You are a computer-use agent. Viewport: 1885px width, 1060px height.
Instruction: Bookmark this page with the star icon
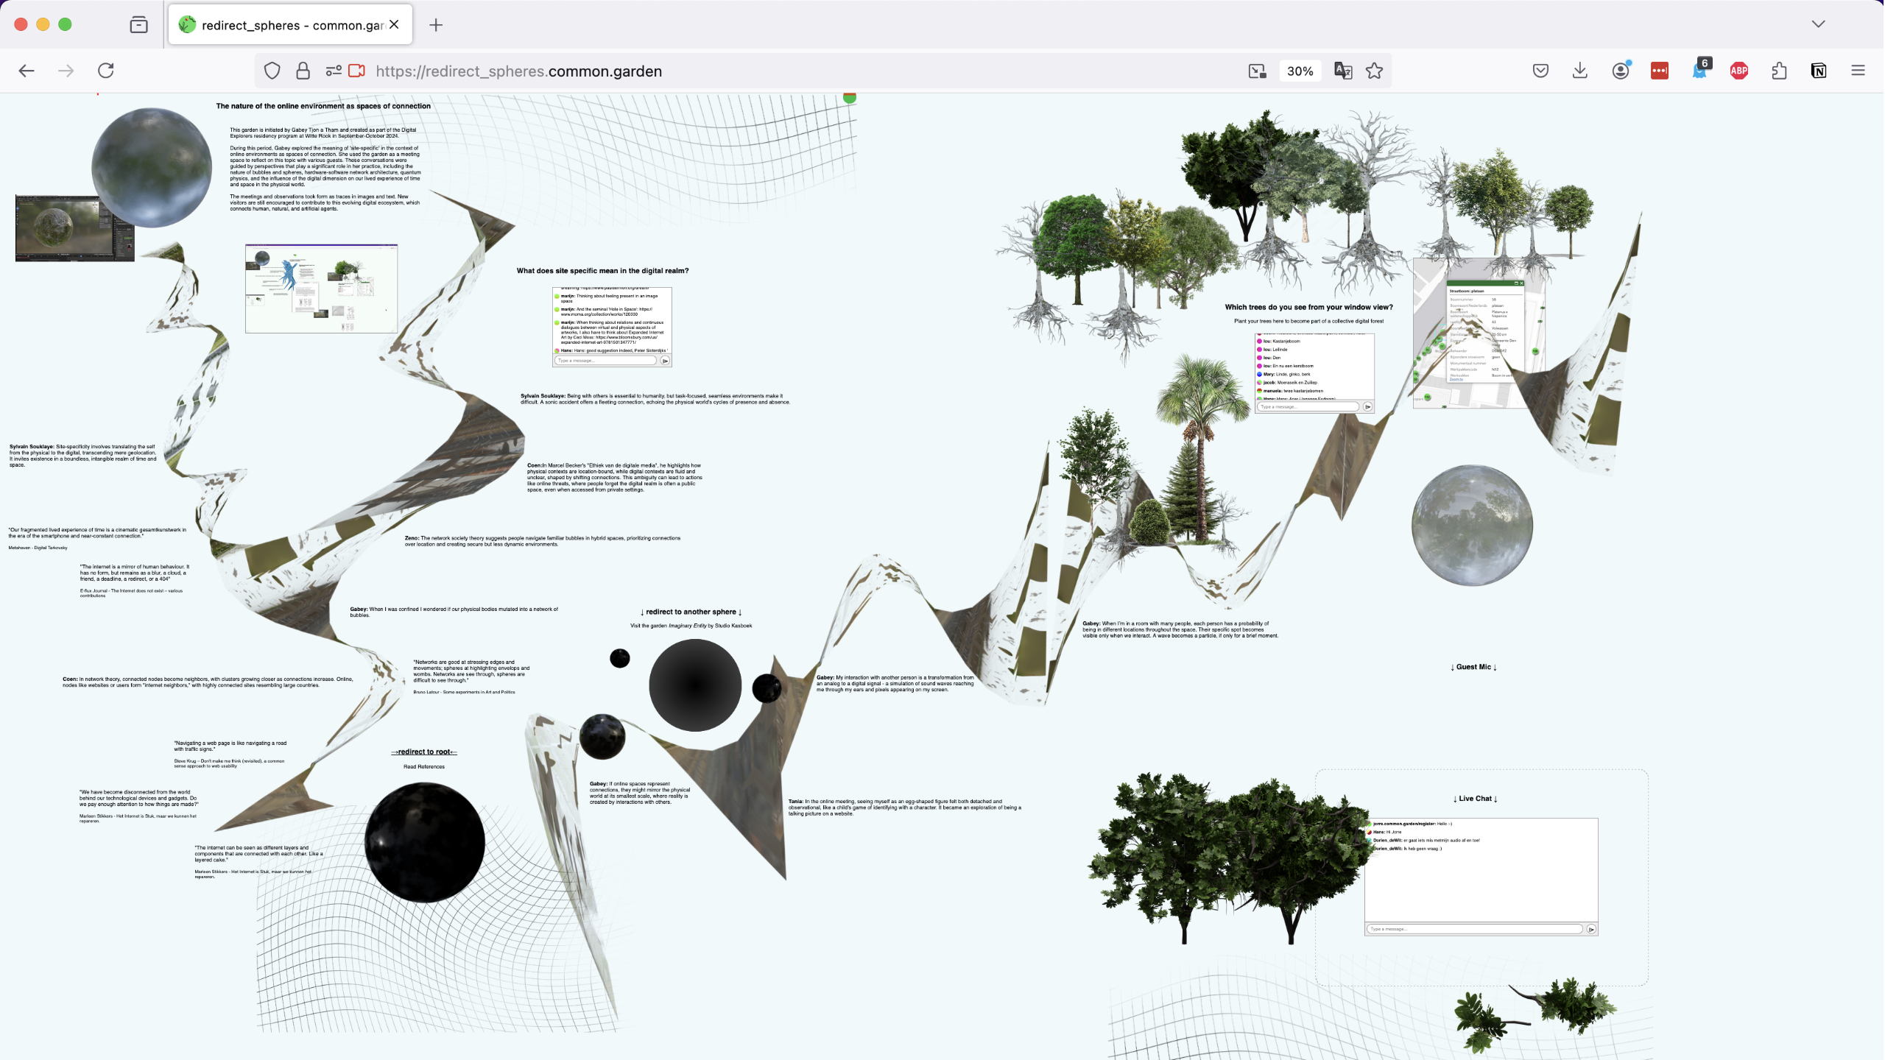1374,71
